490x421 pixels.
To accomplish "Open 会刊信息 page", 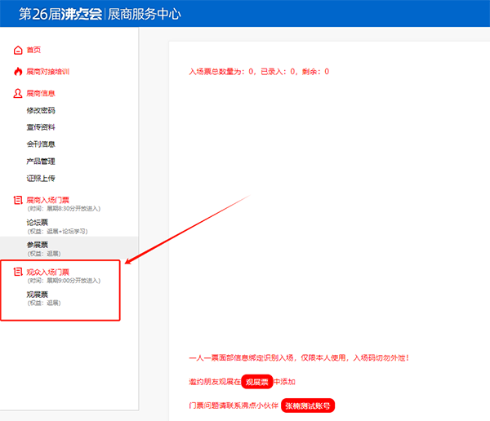I will click(x=41, y=144).
